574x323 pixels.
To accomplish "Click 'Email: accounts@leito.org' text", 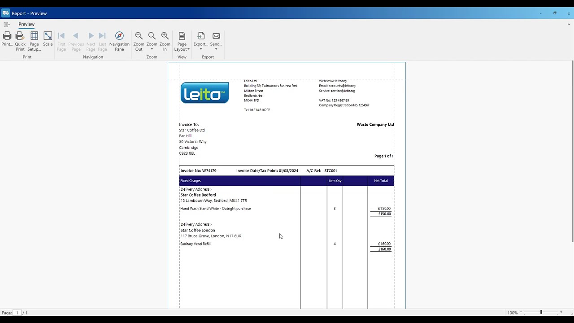I will [337, 86].
